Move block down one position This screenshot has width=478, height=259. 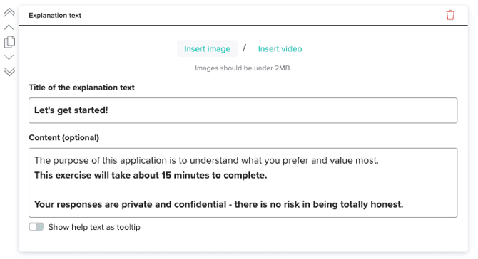click(9, 57)
